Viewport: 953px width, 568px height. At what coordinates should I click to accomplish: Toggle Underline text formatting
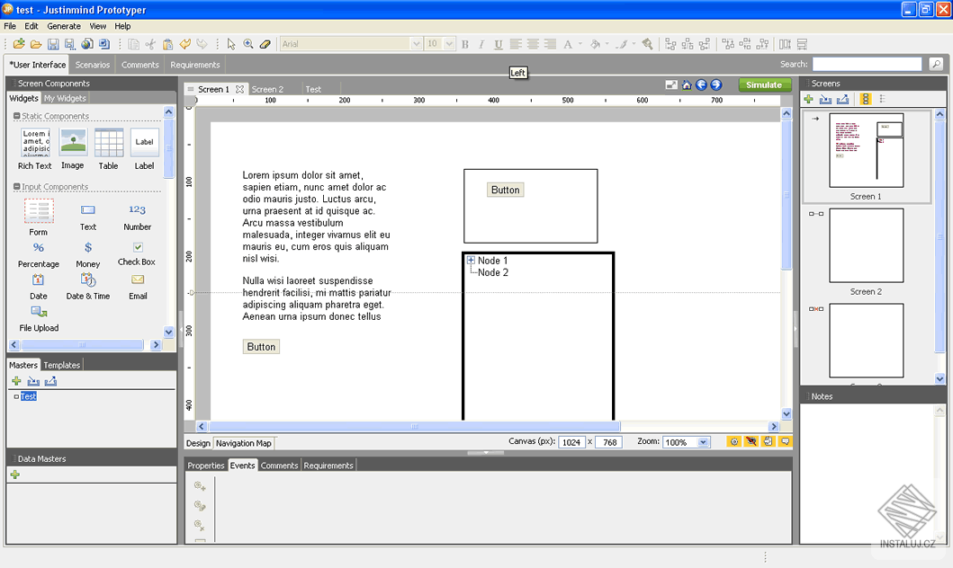coord(499,44)
